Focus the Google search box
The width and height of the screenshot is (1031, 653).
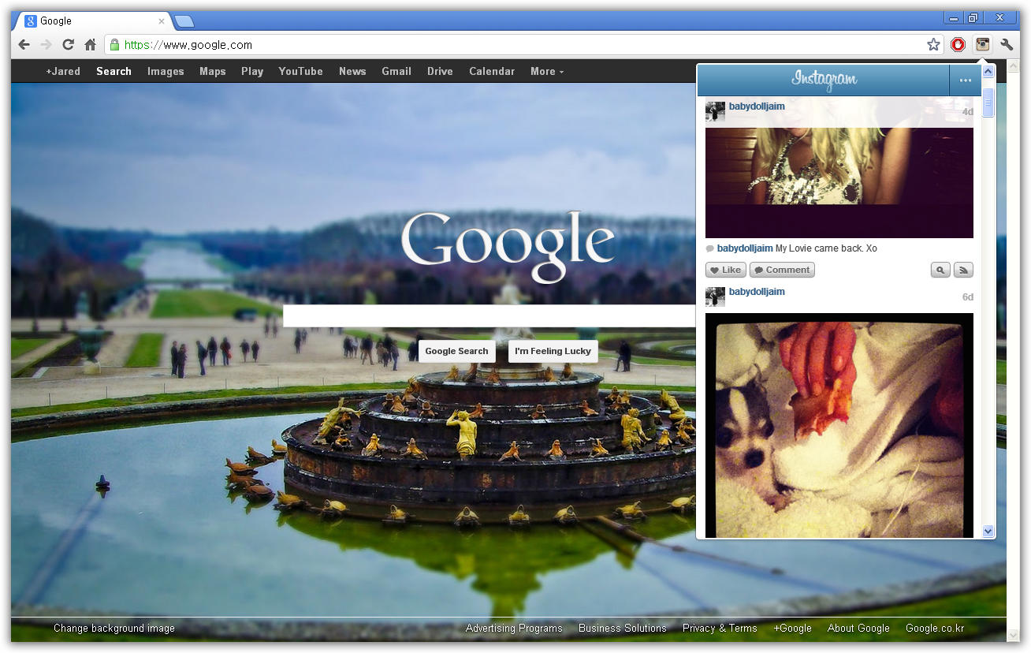pos(489,316)
